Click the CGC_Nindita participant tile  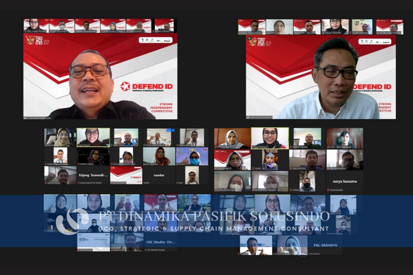coord(160,242)
